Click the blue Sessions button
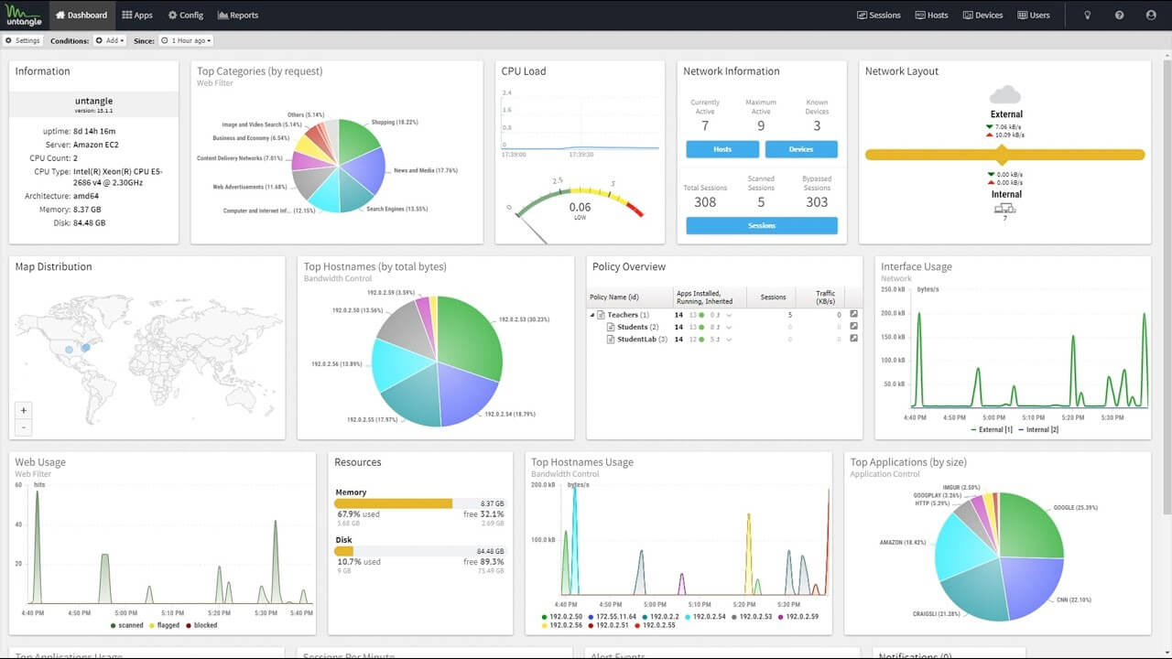Viewport: 1172px width, 659px height. coord(762,225)
